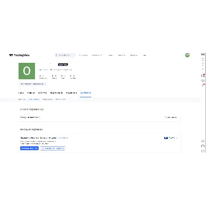Screen dimensions: 206x206
Task: Open the last settings sub-tab
Action: point(60,99)
